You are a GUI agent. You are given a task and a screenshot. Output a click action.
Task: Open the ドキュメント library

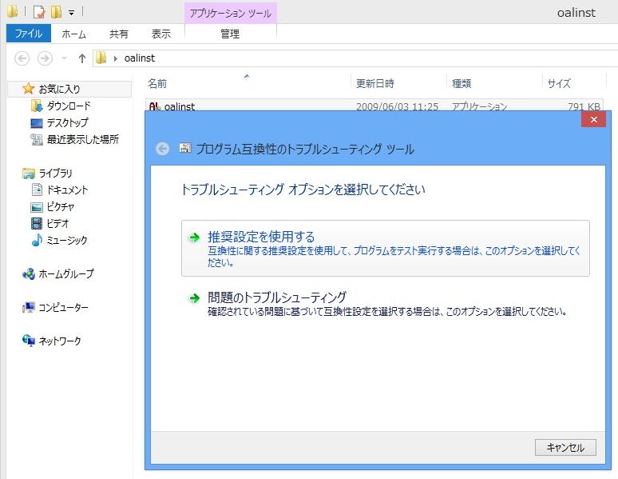[67, 190]
